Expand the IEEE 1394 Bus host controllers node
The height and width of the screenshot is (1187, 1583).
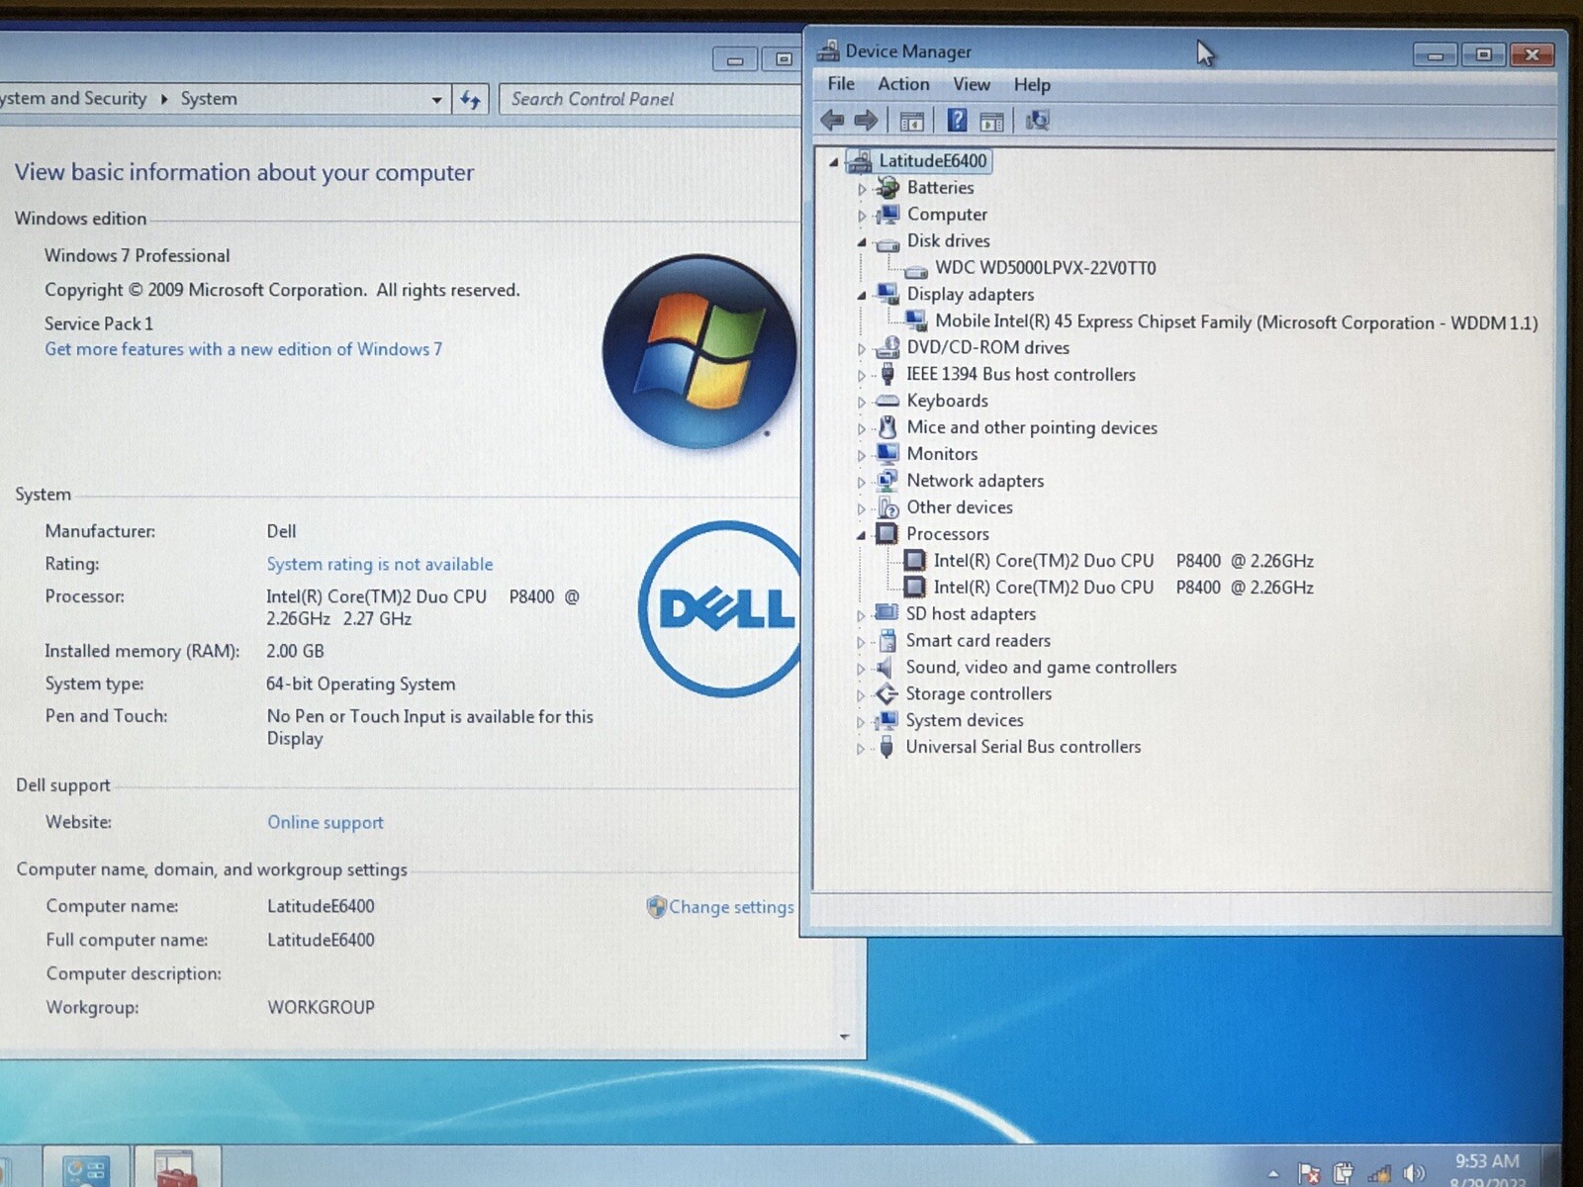[862, 376]
